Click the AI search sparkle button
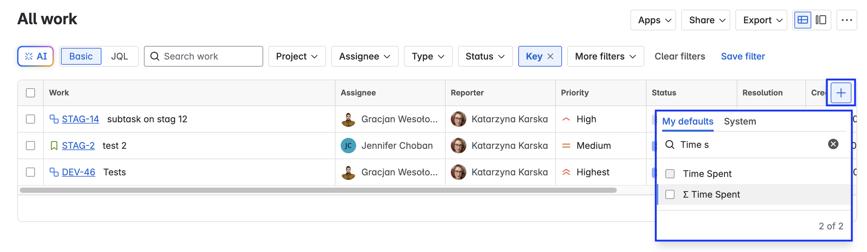The height and width of the screenshot is (252, 867). pyautogui.click(x=36, y=56)
